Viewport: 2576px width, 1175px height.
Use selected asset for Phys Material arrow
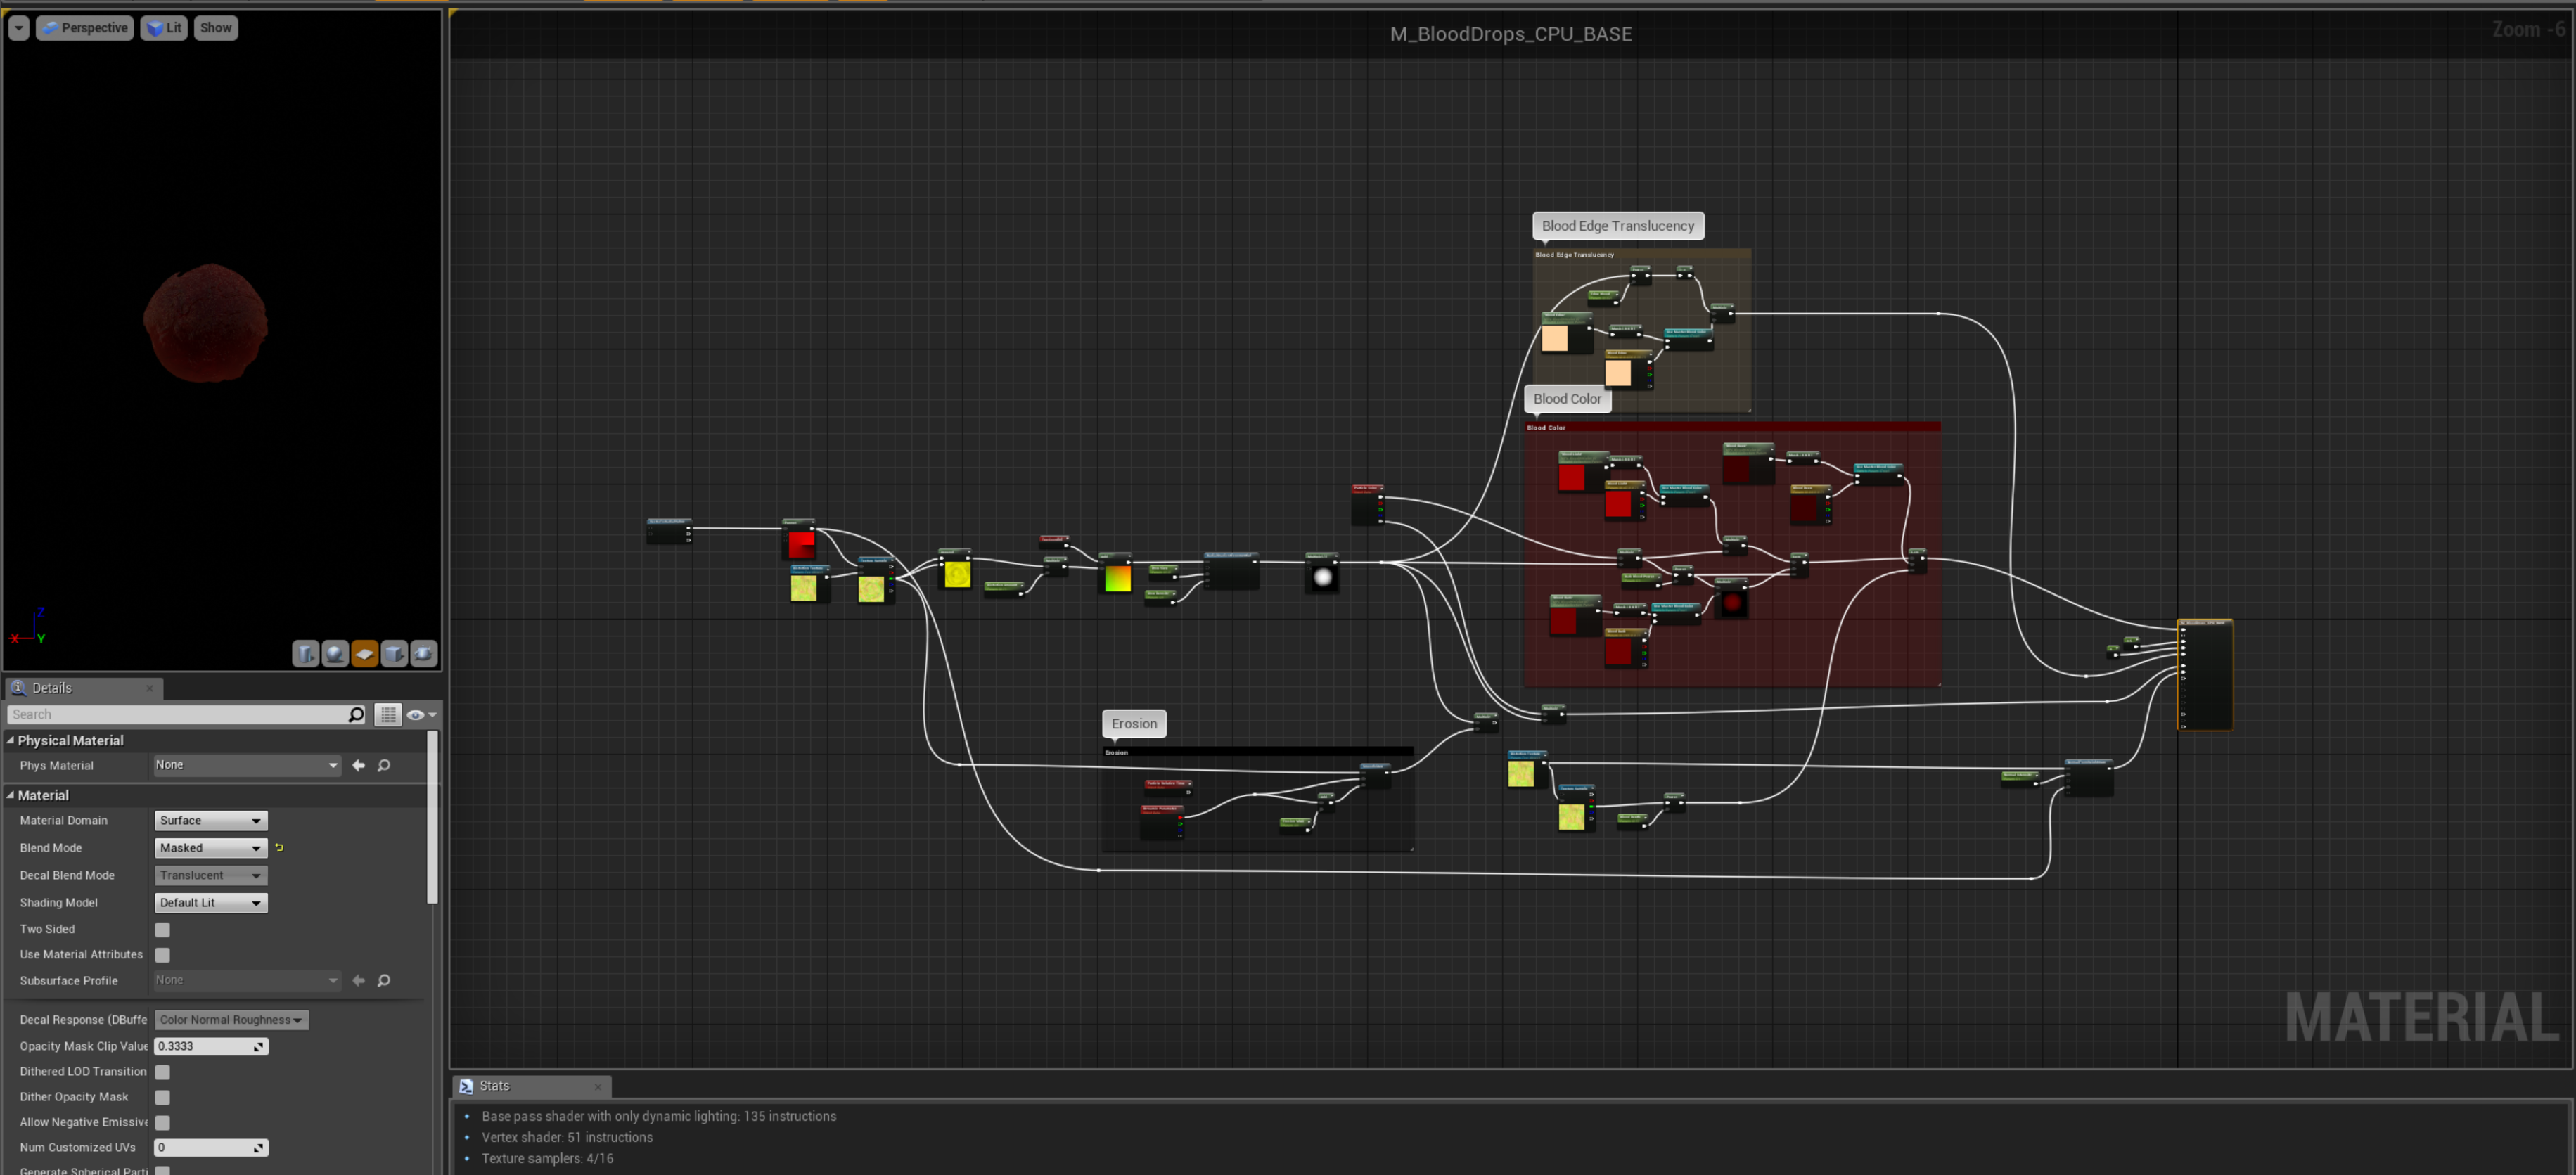[x=358, y=766]
